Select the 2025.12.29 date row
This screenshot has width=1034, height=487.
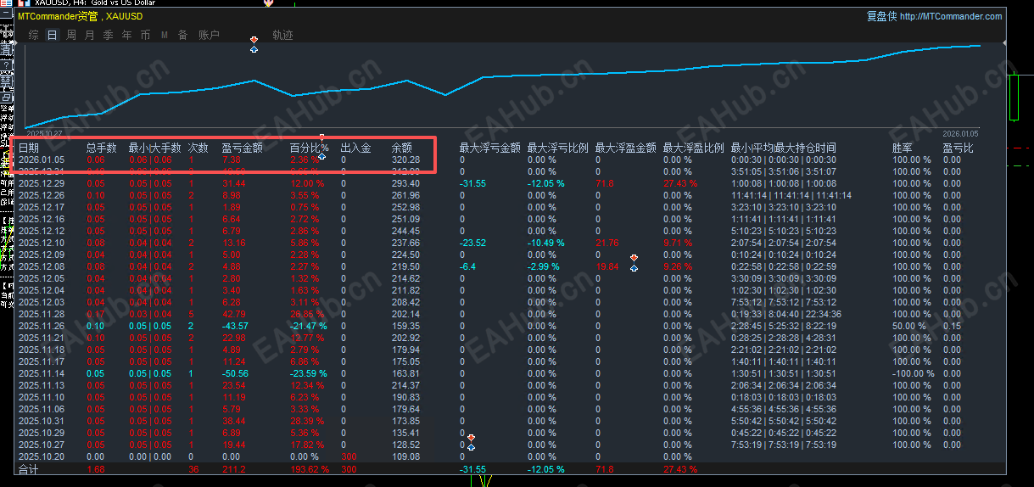tap(41, 183)
